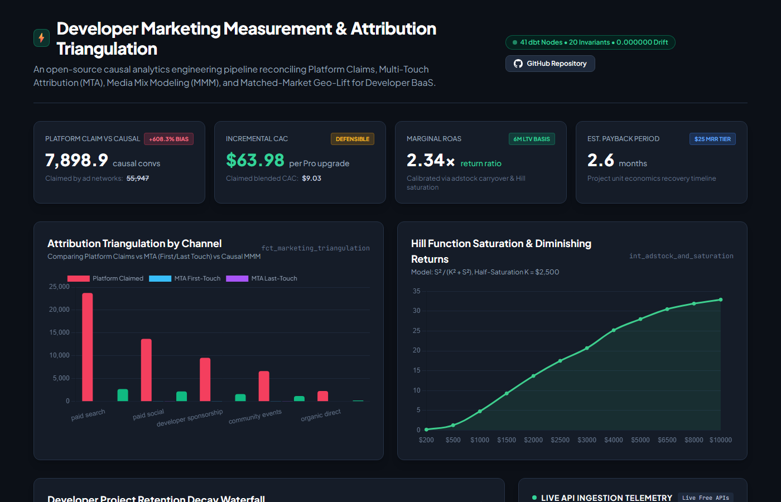Click the Hill Function Saturation chart heading
781x502 pixels.
pos(501,251)
